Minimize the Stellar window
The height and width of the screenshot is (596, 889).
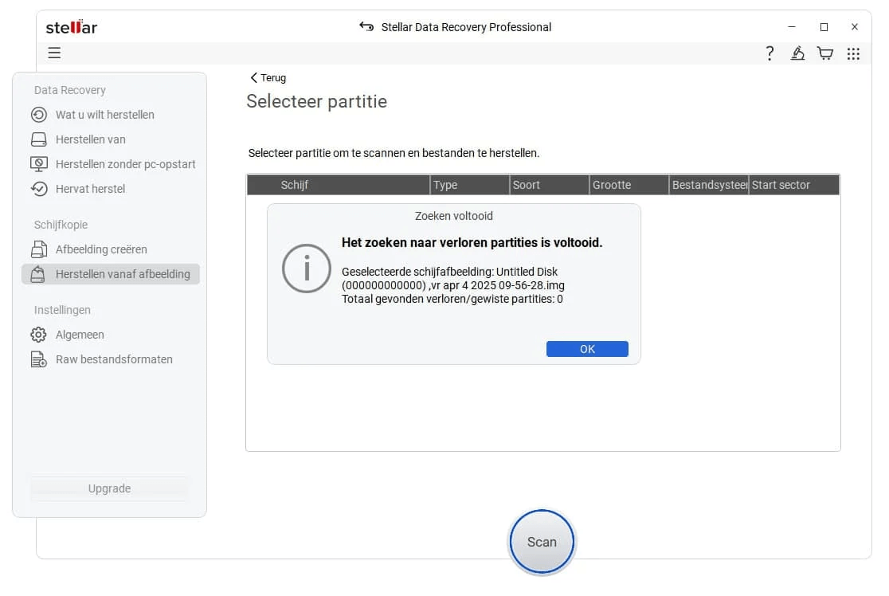click(792, 26)
